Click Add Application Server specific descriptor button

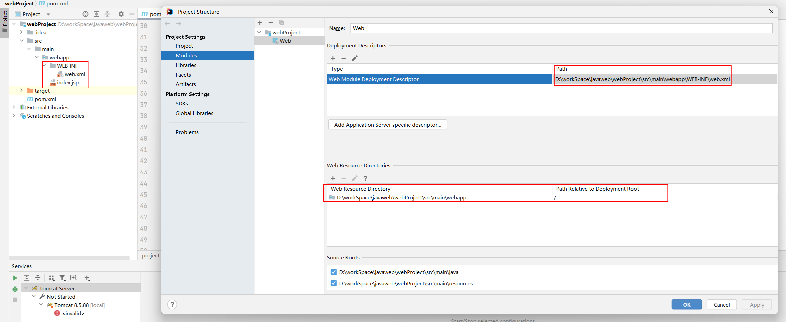[x=387, y=125]
